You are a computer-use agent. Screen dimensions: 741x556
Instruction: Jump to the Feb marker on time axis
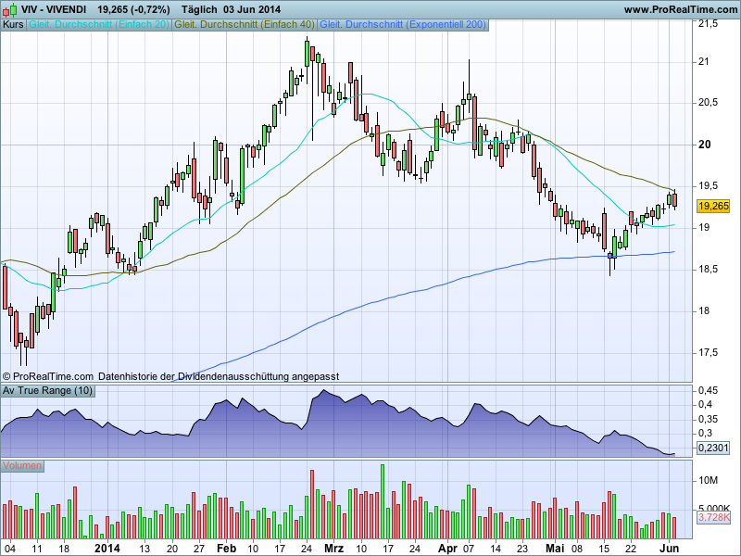[x=226, y=549]
